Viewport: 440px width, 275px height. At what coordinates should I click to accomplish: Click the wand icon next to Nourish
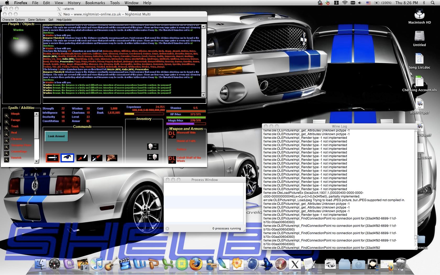point(7,159)
